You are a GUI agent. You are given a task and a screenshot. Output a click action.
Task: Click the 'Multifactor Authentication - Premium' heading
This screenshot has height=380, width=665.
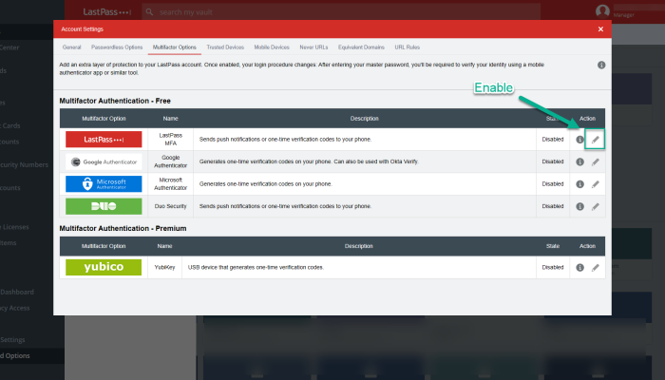pyautogui.click(x=123, y=229)
